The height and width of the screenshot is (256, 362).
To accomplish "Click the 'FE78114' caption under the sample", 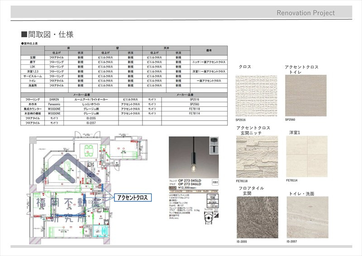I will tap(292, 180).
